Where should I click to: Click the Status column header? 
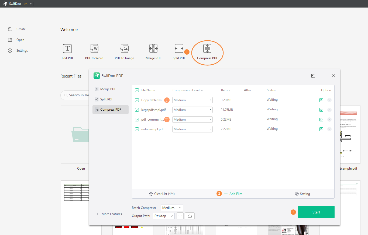(271, 90)
